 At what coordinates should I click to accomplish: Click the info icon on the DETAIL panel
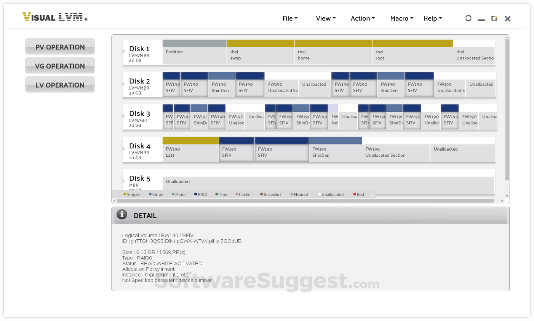(122, 215)
